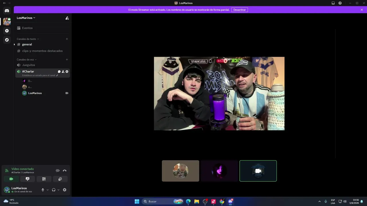Open the inbox icon in the title bar
The image size is (367, 206).
[333, 3]
